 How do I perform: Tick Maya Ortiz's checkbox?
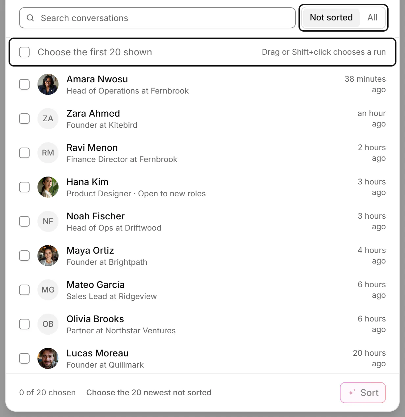(24, 256)
